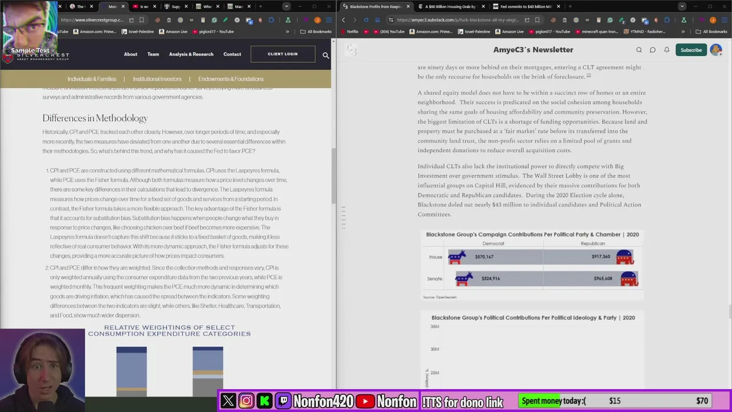The height and width of the screenshot is (412, 732).
Task: Open extensions puzzle icon in Substack window
Action: point(667,20)
